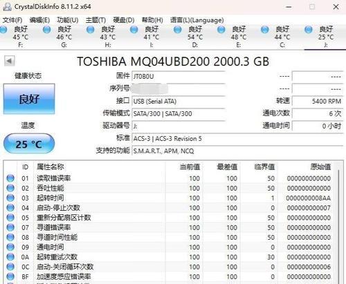Image resolution: width=346 pixels, height=284 pixels.
Task: Click the raw value 000000000007
Action: click(309, 208)
